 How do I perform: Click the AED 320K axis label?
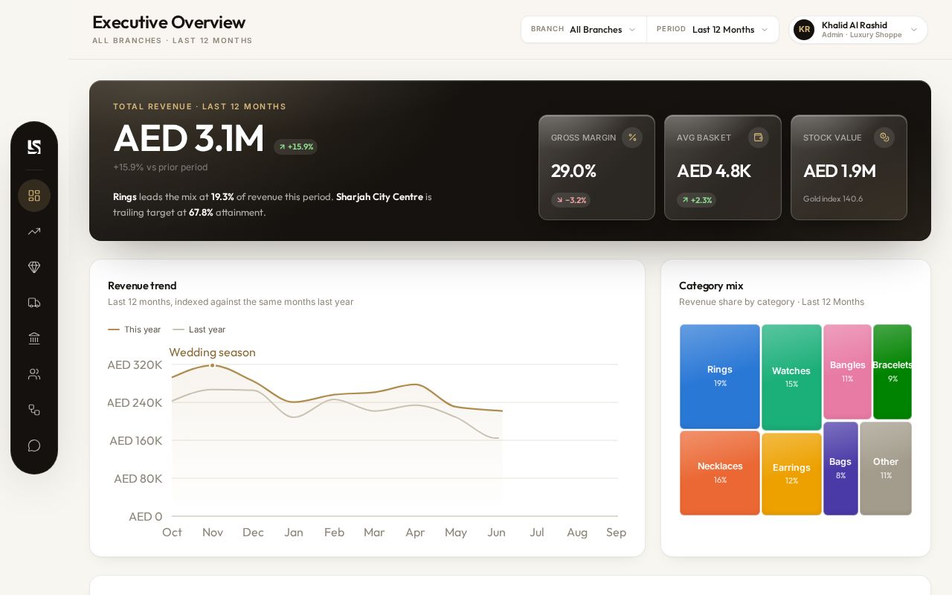(135, 365)
